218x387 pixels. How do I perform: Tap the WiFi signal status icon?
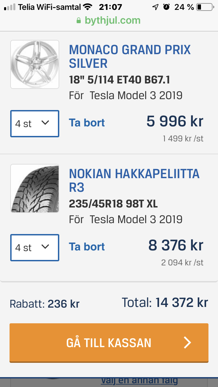pos(88,7)
